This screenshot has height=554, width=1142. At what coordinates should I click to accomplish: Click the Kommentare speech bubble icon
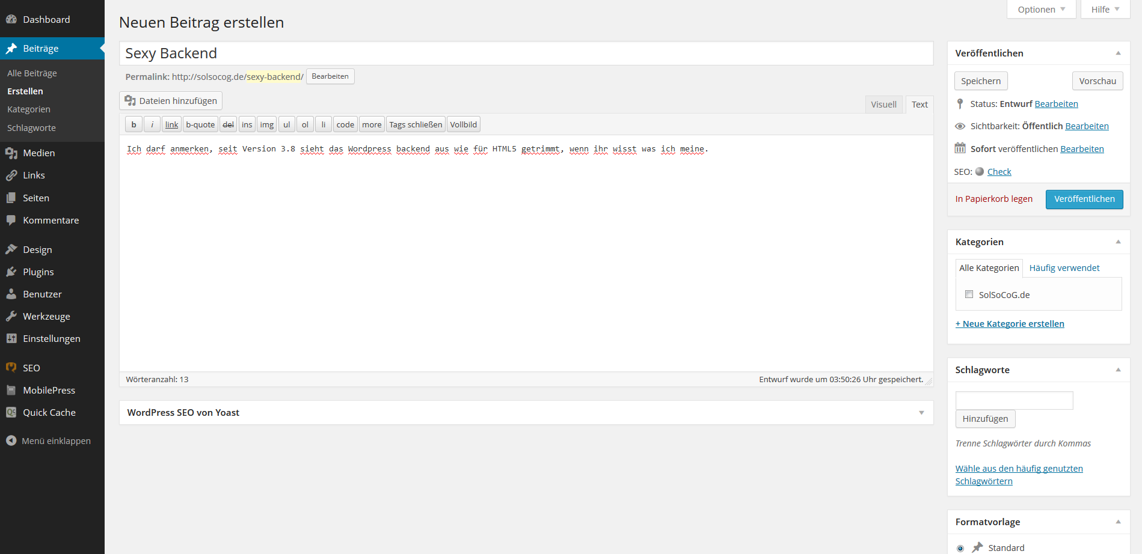[11, 220]
